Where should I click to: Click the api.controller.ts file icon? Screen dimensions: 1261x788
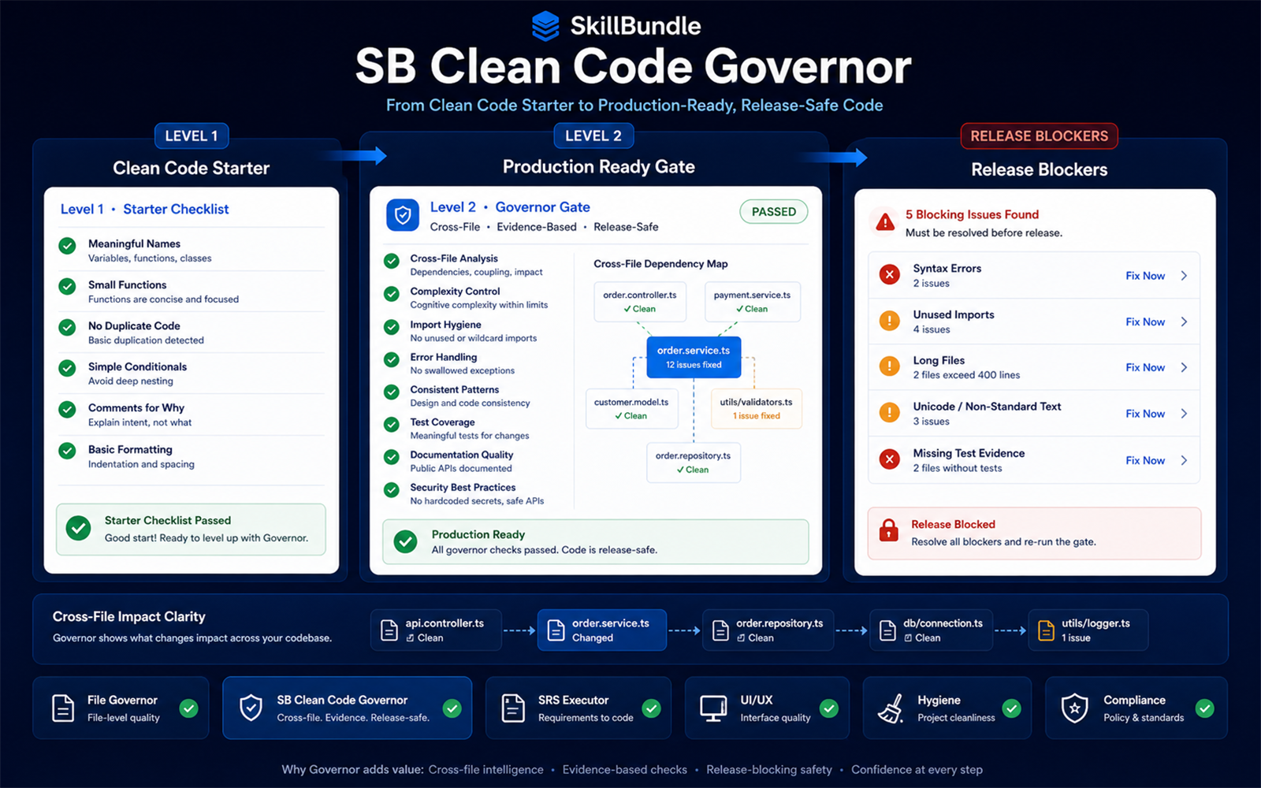coord(389,630)
